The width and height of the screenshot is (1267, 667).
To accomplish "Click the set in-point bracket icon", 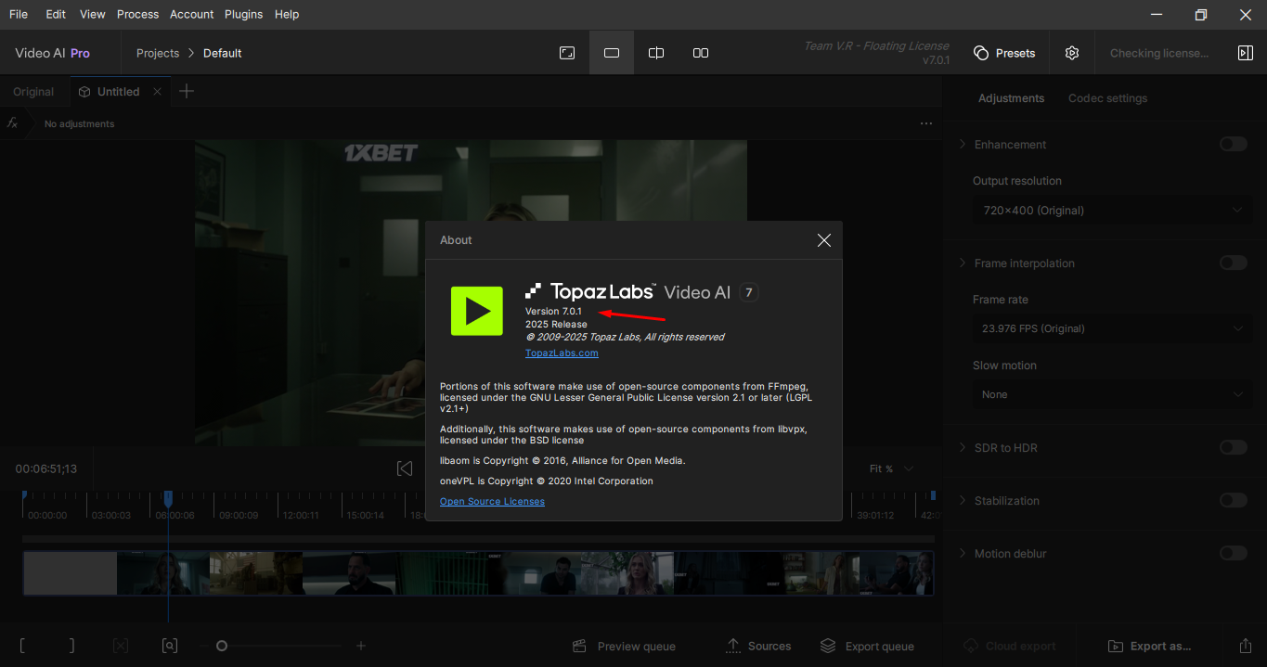I will click(22, 646).
